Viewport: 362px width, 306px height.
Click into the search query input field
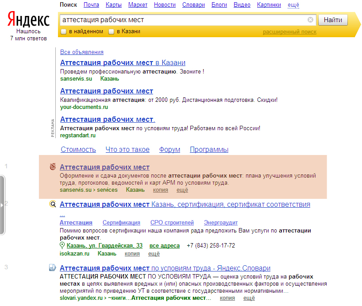(184, 20)
